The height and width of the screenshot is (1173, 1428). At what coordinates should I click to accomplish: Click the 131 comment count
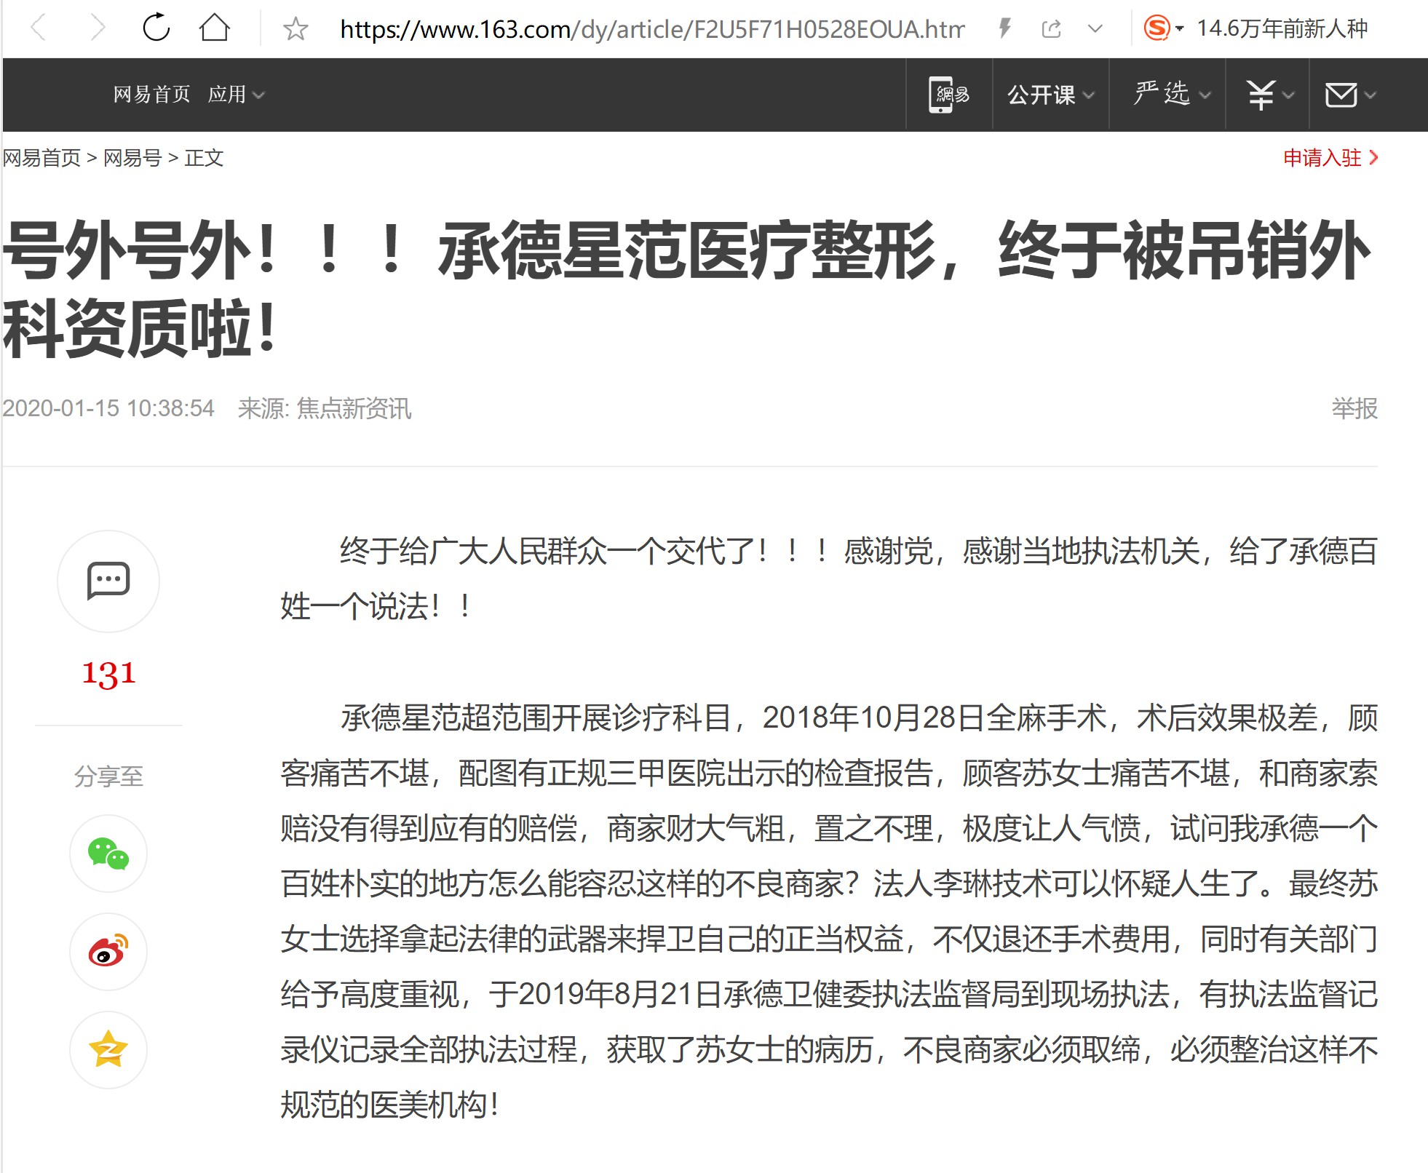[108, 673]
